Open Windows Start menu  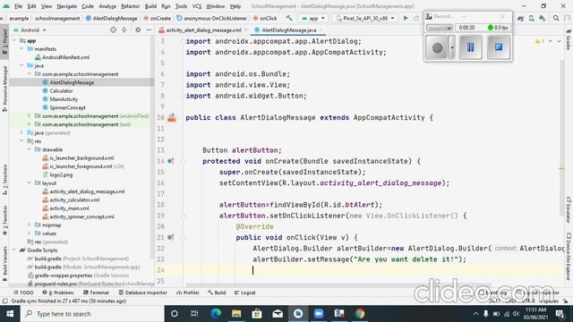[x=10, y=314]
